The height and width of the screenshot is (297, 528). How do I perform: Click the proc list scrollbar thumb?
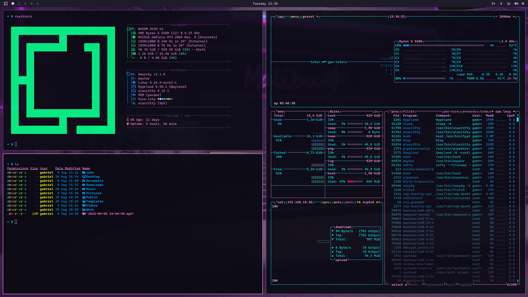click(518, 120)
